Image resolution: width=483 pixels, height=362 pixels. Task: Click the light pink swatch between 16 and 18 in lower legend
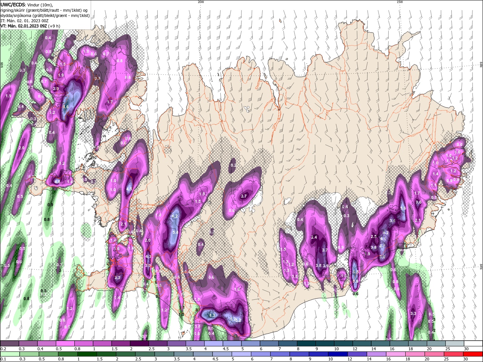coord(396,354)
